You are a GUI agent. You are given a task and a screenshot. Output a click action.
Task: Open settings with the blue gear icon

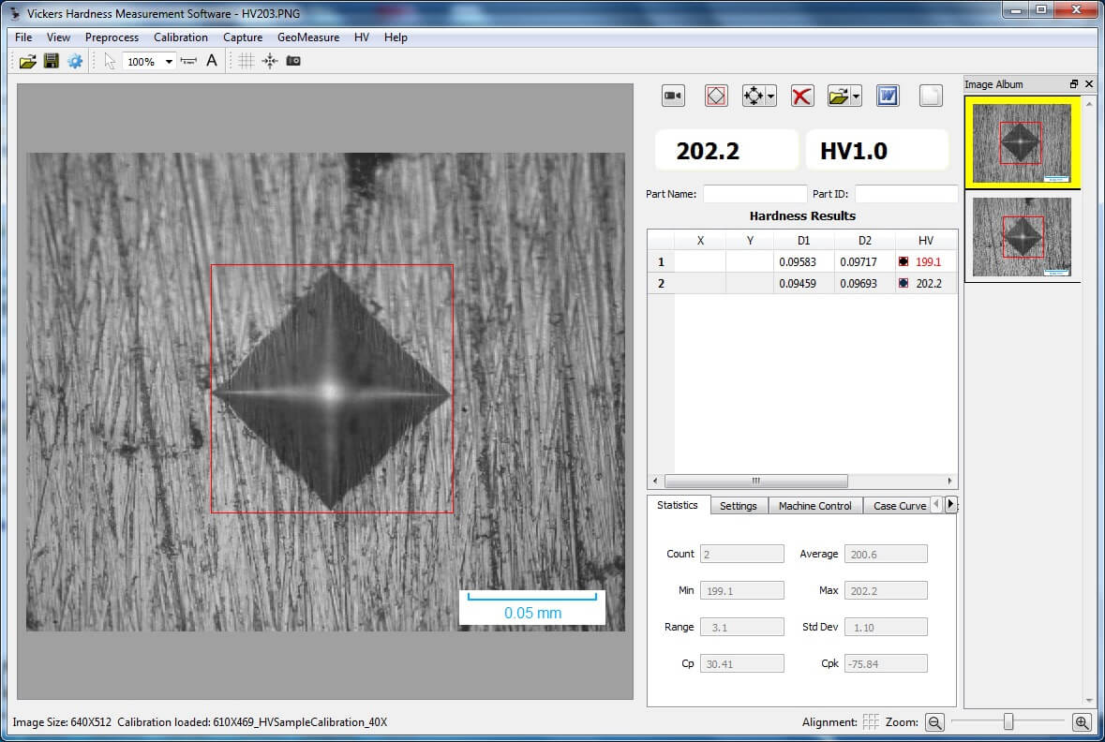(75, 61)
